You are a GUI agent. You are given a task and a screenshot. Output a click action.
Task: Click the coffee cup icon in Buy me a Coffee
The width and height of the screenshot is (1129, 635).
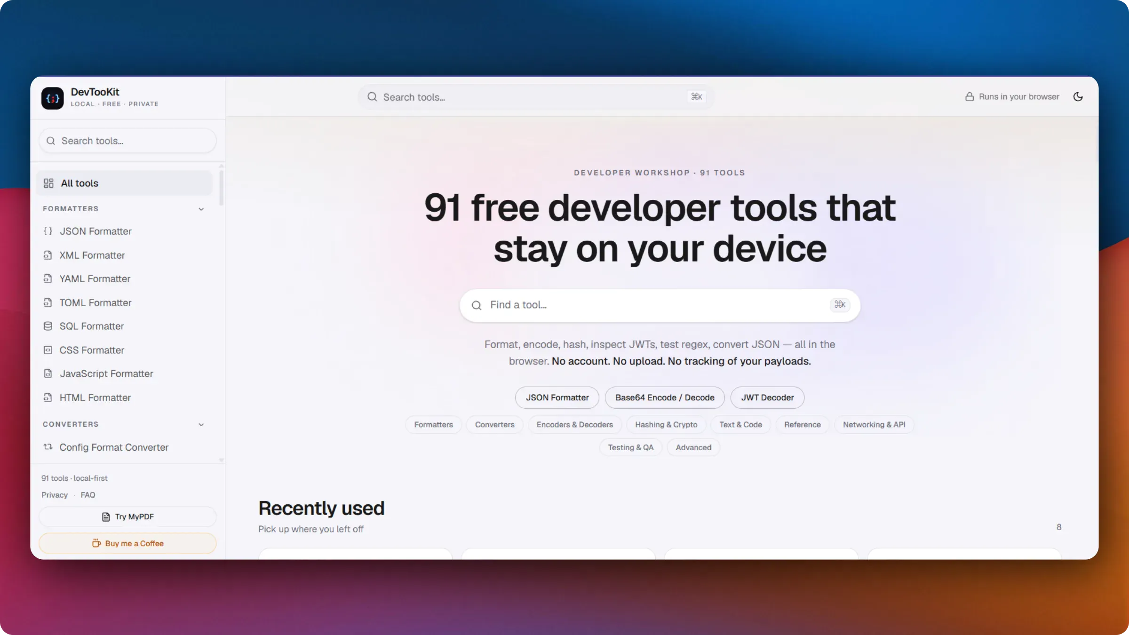click(x=96, y=543)
